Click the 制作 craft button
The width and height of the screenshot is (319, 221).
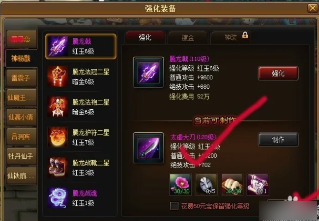click(278, 140)
